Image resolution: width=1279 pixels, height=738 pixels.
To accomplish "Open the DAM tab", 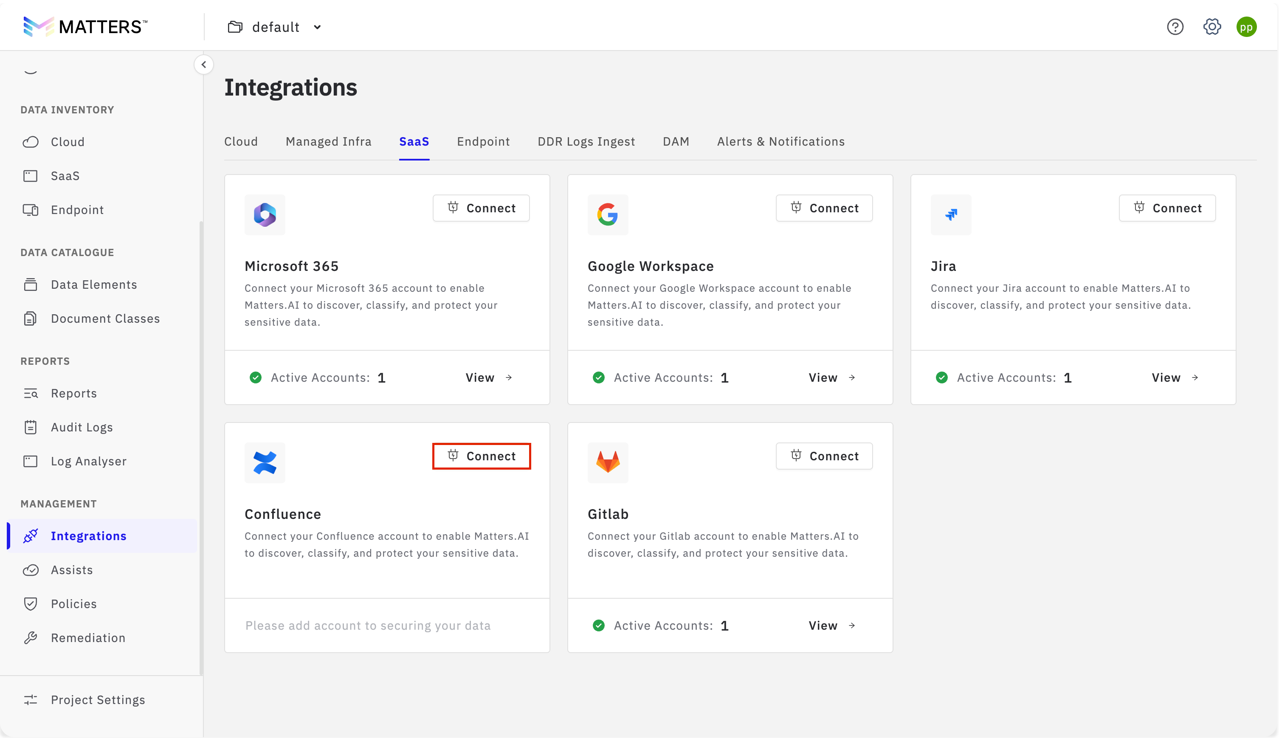I will (676, 141).
